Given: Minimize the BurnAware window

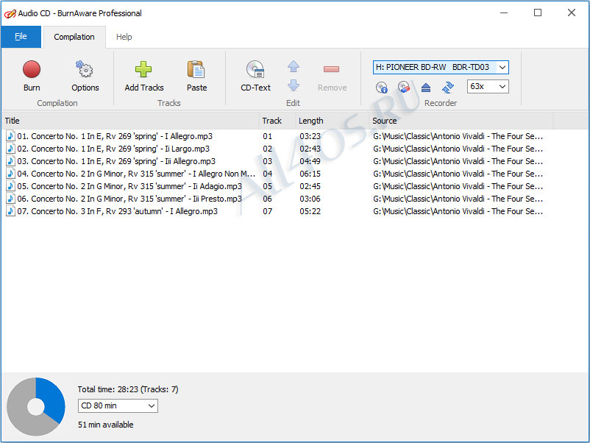Looking at the screenshot, I should point(504,13).
